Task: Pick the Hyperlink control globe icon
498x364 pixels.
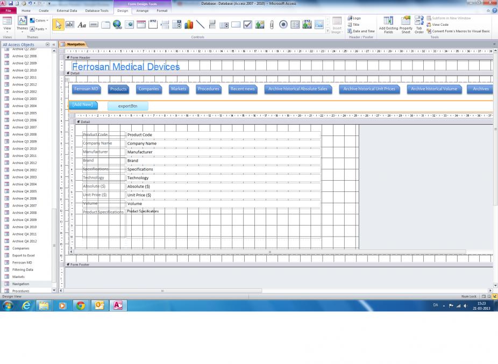Action: click(x=117, y=24)
